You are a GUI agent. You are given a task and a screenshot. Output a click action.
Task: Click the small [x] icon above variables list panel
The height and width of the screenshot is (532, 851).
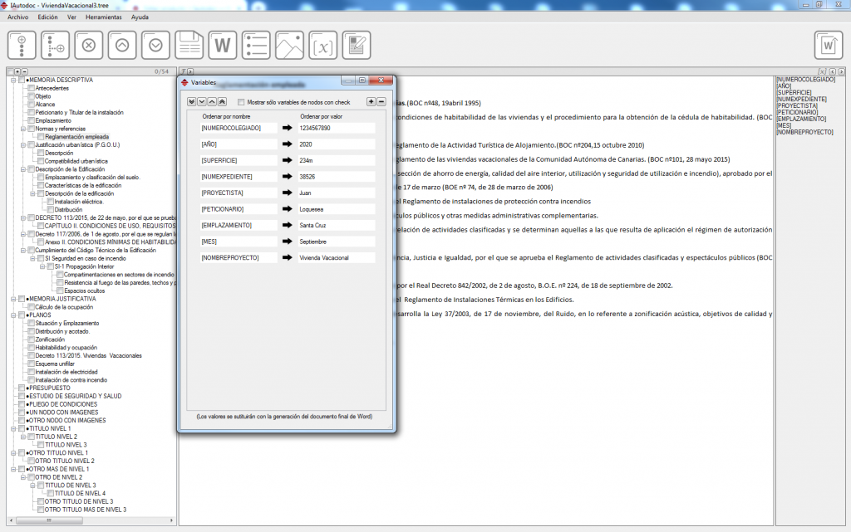coord(822,71)
